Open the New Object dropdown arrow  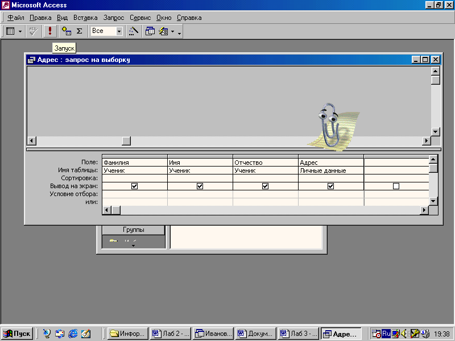(x=172, y=31)
